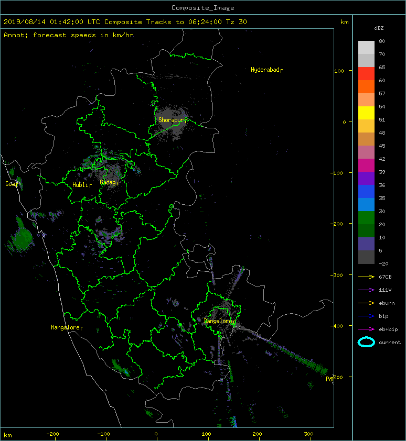Click the 'Annot: forecast speeds in km/hr' label
The width and height of the screenshot is (406, 441).
click(x=69, y=35)
